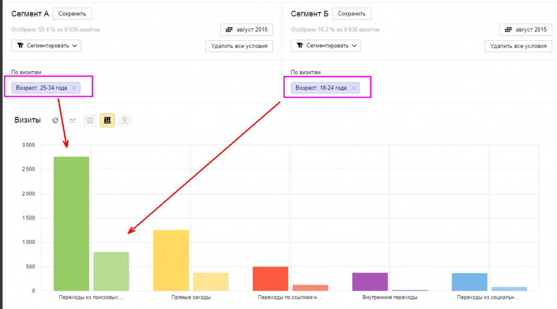Save Segment Б

(x=352, y=14)
